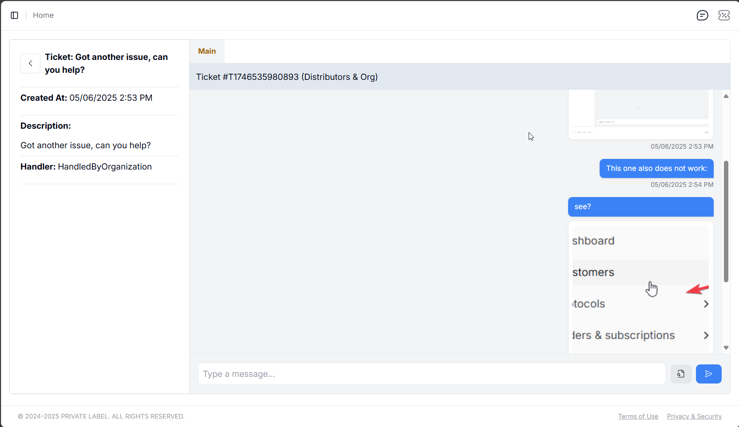Click the percent coupon icon in header
This screenshot has width=739, height=427.
723,16
